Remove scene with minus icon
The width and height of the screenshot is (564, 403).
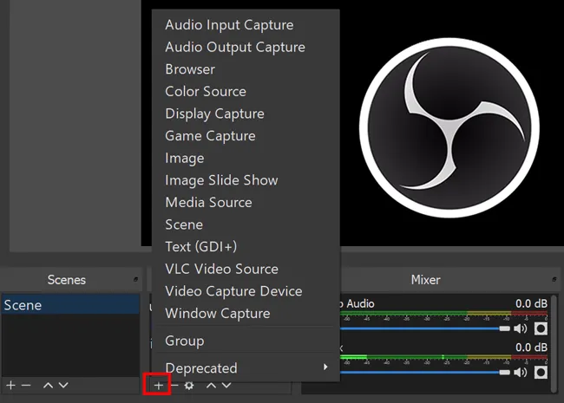click(26, 386)
